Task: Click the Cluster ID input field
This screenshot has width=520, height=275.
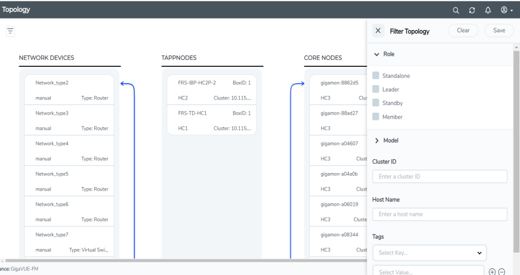Action: pyautogui.click(x=440, y=176)
